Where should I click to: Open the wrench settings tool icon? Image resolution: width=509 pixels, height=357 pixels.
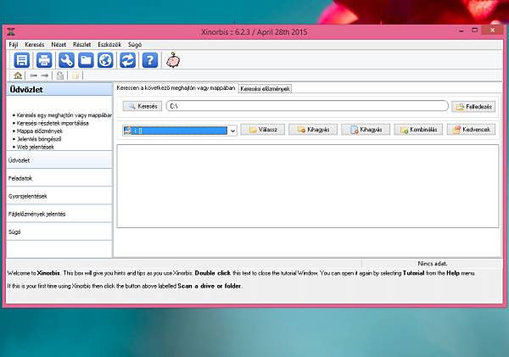[x=66, y=60]
